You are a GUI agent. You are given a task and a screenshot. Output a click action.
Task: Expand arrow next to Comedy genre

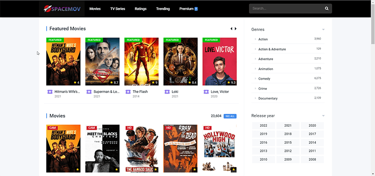tap(256, 79)
